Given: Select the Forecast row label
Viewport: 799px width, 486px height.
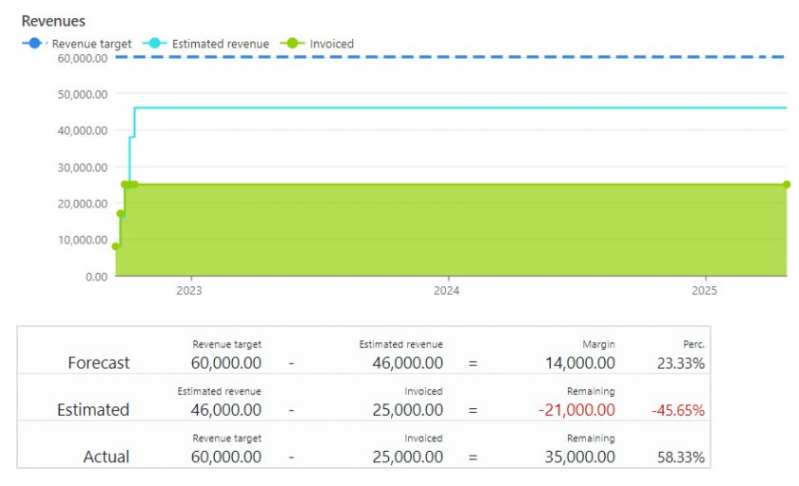Looking at the screenshot, I should [x=99, y=362].
